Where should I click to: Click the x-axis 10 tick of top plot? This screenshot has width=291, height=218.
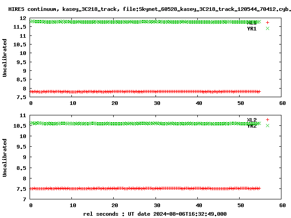(x=73, y=103)
